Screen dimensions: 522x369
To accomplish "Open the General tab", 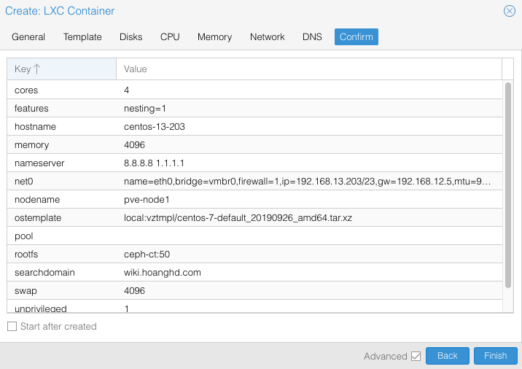I will [x=28, y=36].
